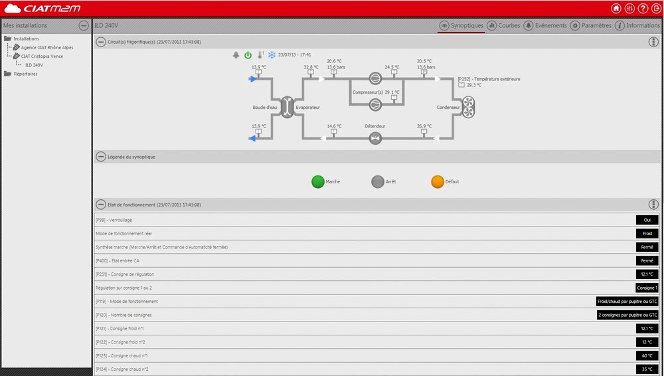Click the lower compressor icon
Viewport: 664px width, 376px height.
(x=375, y=105)
